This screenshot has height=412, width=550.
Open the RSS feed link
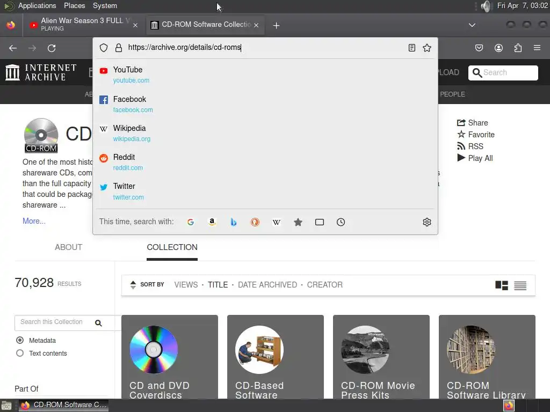pos(470,146)
